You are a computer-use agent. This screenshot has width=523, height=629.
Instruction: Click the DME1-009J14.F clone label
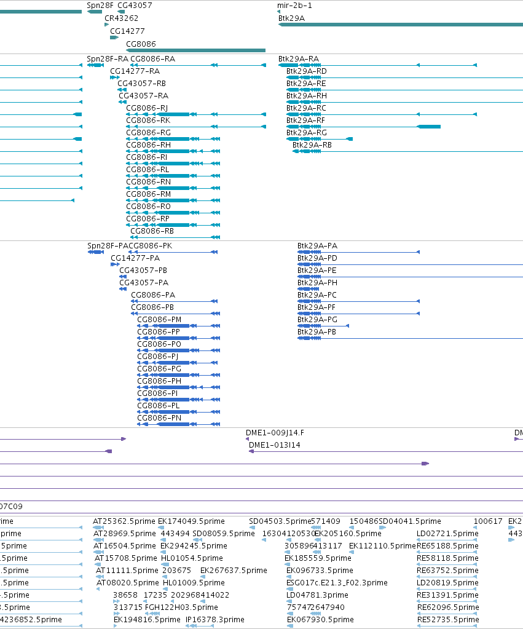tap(275, 433)
